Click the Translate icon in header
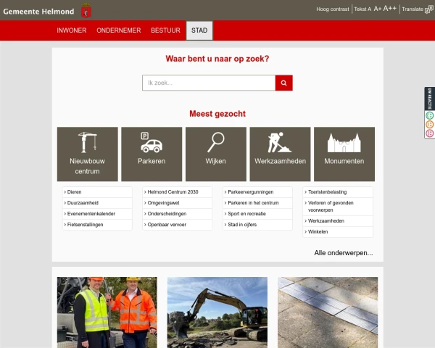The image size is (435, 348). click(429, 9)
